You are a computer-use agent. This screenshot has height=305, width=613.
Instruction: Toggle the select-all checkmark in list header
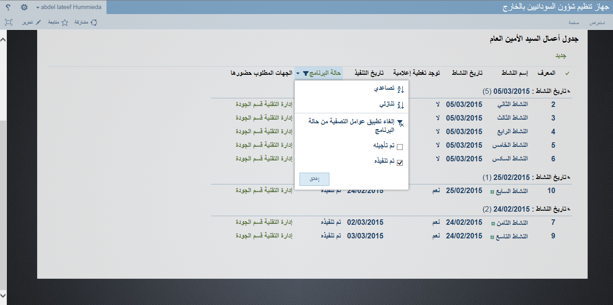pyautogui.click(x=567, y=73)
